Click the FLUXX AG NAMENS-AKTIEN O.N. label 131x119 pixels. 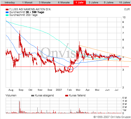[30, 9]
